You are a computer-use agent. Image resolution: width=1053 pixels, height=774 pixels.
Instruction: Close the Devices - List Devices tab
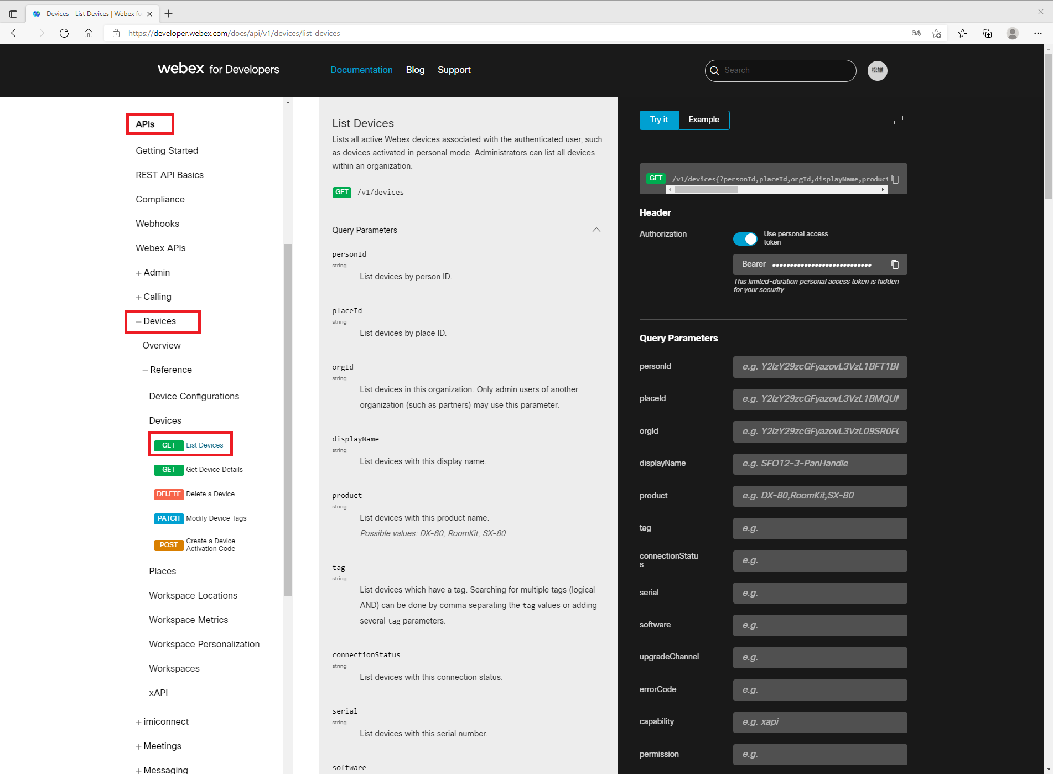[x=149, y=14]
